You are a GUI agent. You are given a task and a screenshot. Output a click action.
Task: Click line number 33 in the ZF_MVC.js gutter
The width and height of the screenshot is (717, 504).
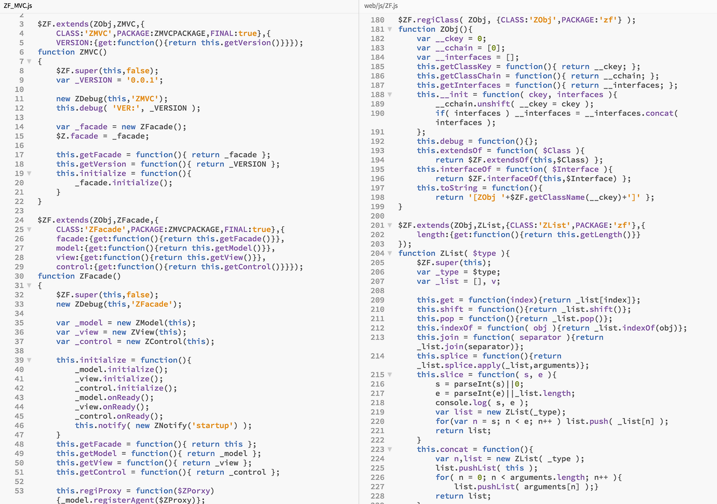(x=19, y=304)
